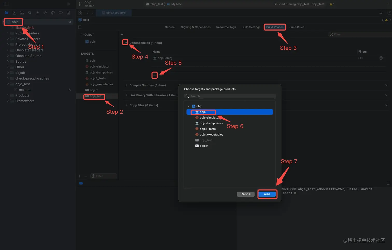Viewport: 392px width, 250px height.
Task: Click Add in the targets dialog
Action: pos(267,194)
